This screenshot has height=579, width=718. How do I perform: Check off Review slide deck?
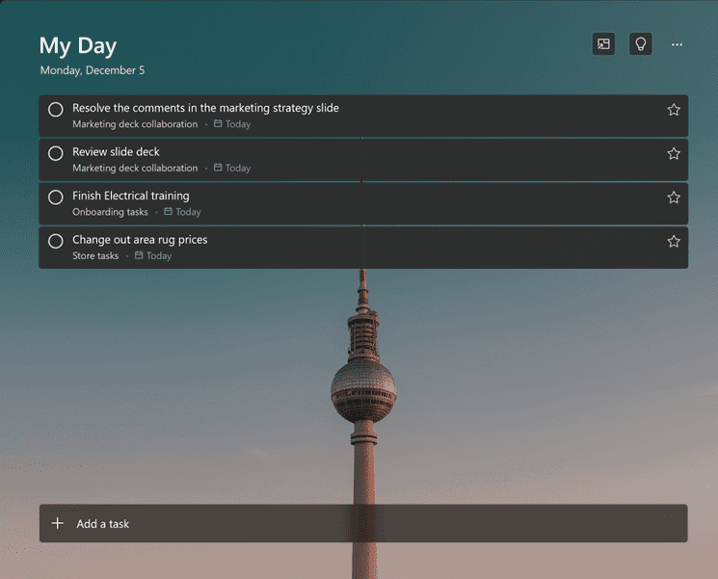pyautogui.click(x=56, y=153)
